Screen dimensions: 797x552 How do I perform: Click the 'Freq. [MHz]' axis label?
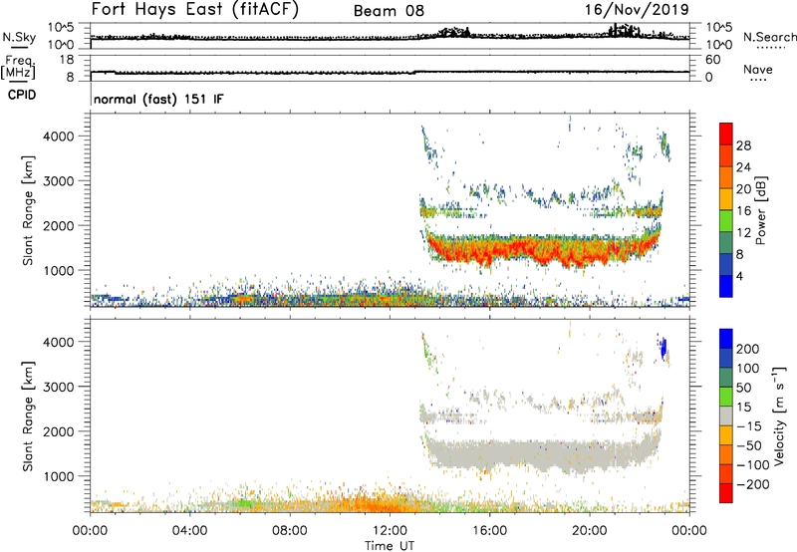pyautogui.click(x=18, y=68)
